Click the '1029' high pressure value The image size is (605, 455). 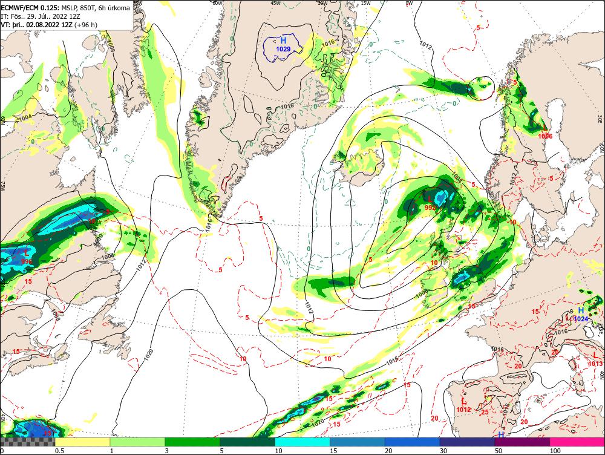[283, 49]
